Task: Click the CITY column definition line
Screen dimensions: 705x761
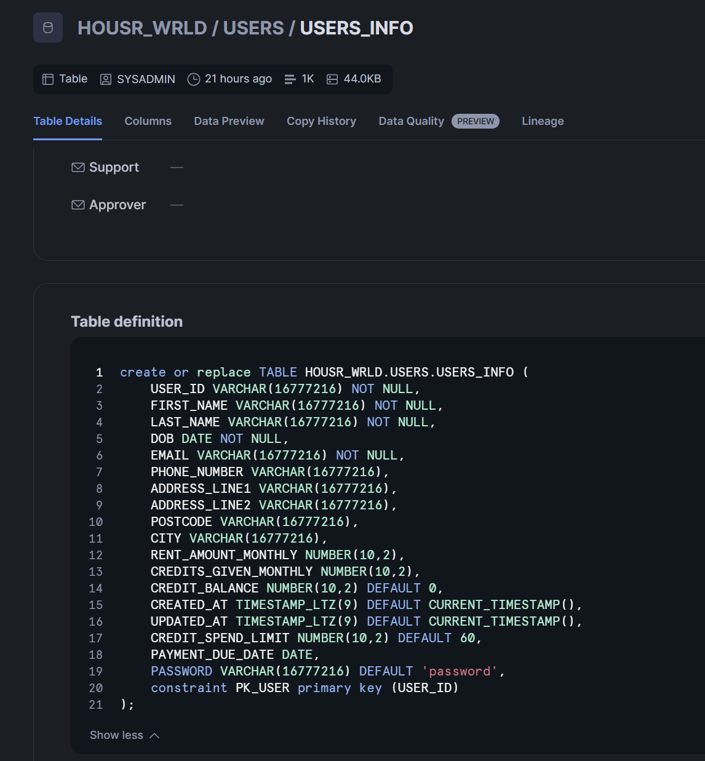Action: (239, 538)
